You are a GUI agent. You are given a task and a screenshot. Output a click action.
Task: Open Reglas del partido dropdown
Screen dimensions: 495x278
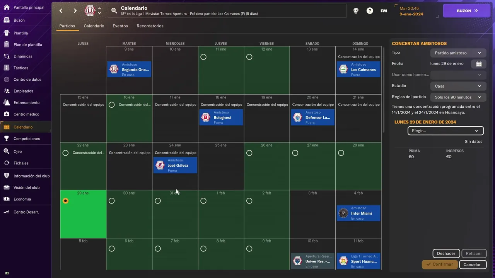click(x=458, y=97)
